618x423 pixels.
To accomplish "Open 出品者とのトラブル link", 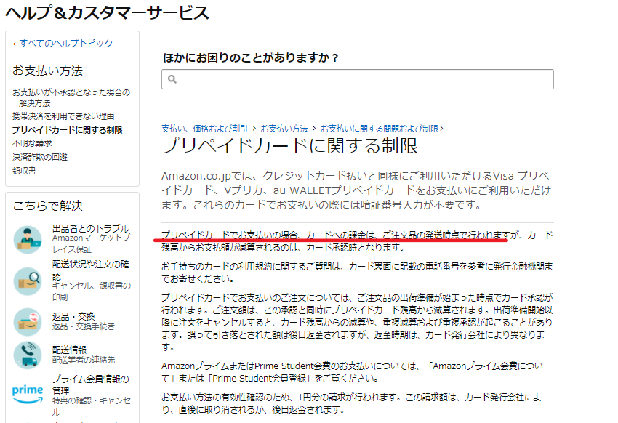I will coord(91,229).
